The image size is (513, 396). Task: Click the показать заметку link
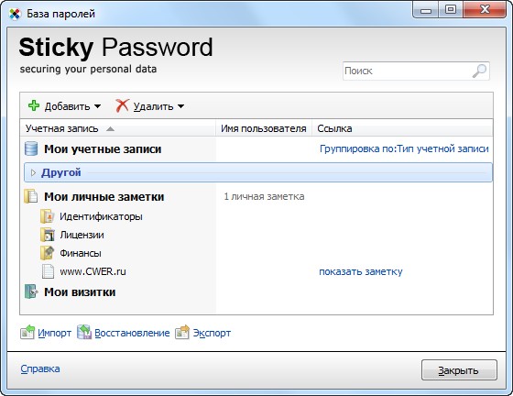[361, 271]
